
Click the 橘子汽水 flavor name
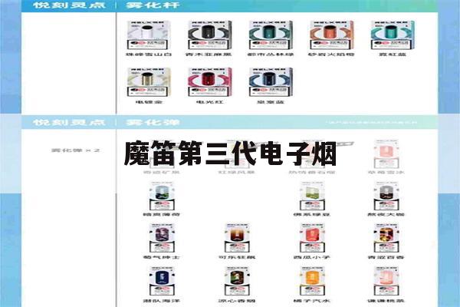click(312, 301)
